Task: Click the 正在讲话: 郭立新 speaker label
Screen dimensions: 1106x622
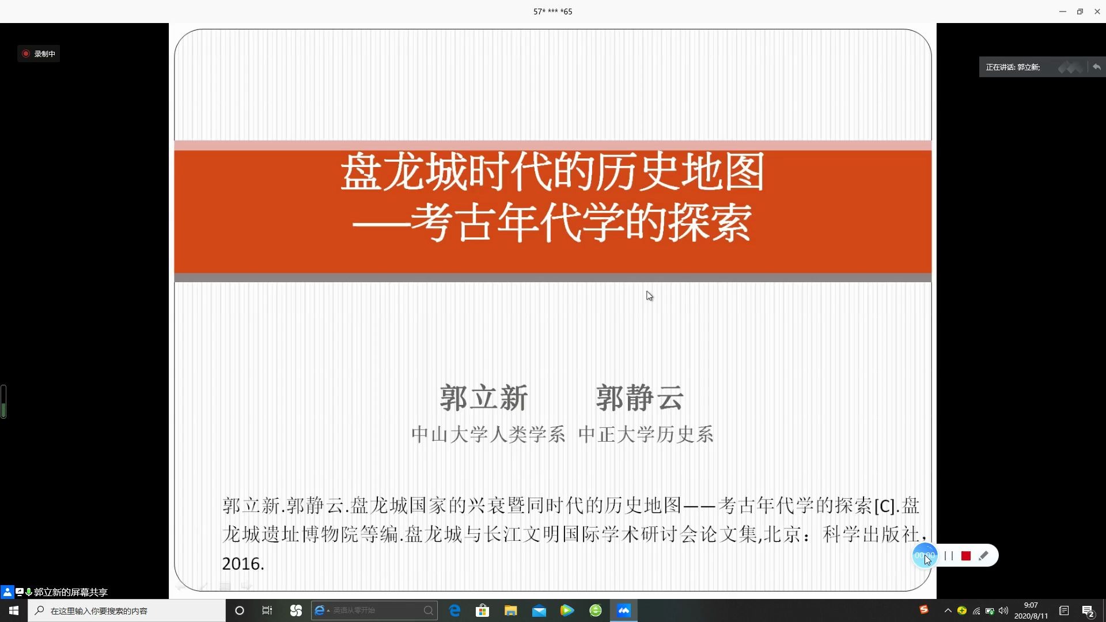Action: coord(1013,67)
